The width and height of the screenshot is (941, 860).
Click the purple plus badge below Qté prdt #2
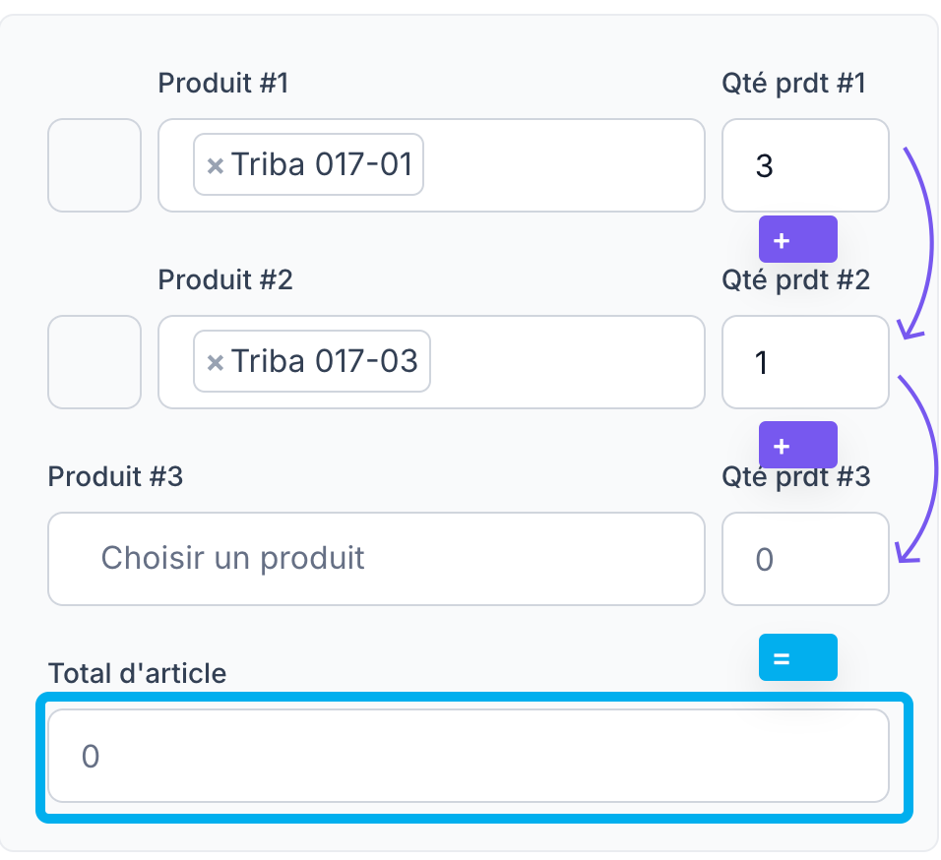(x=797, y=445)
